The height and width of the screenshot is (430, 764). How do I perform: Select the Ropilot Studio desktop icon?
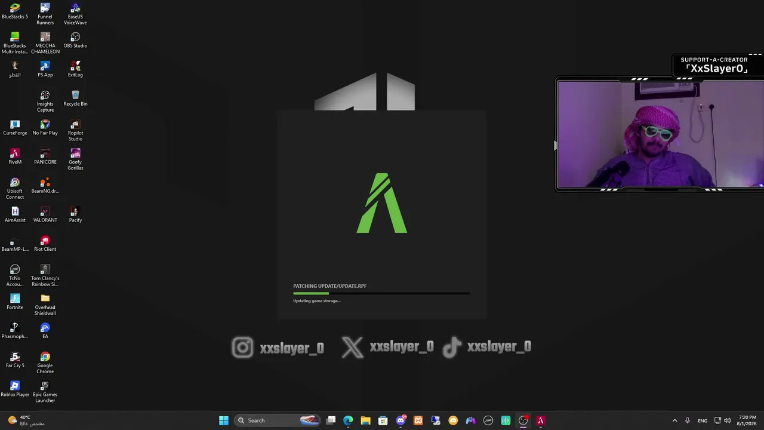tap(75, 130)
